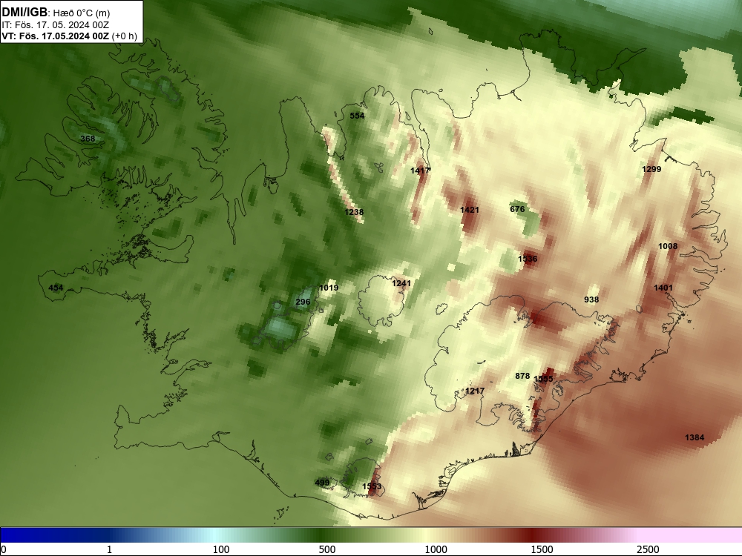Click the 2500 tick on the color scale
Screen dimensions: 742x556
click(x=648, y=549)
